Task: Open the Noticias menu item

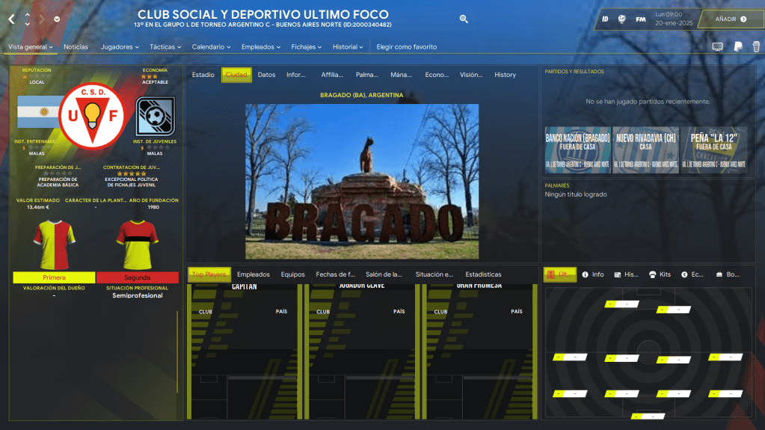Action: [x=76, y=47]
